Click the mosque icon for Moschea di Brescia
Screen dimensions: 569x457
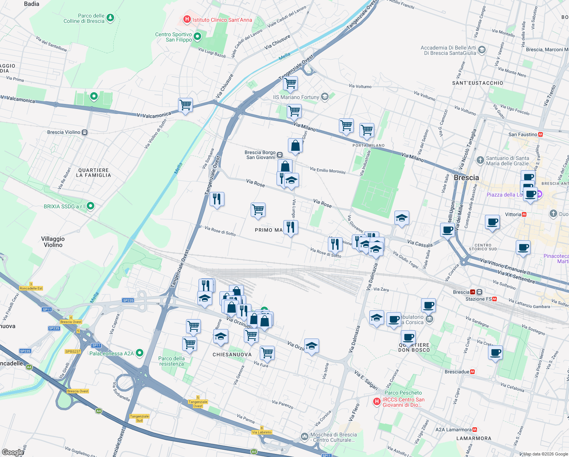coord(304,436)
